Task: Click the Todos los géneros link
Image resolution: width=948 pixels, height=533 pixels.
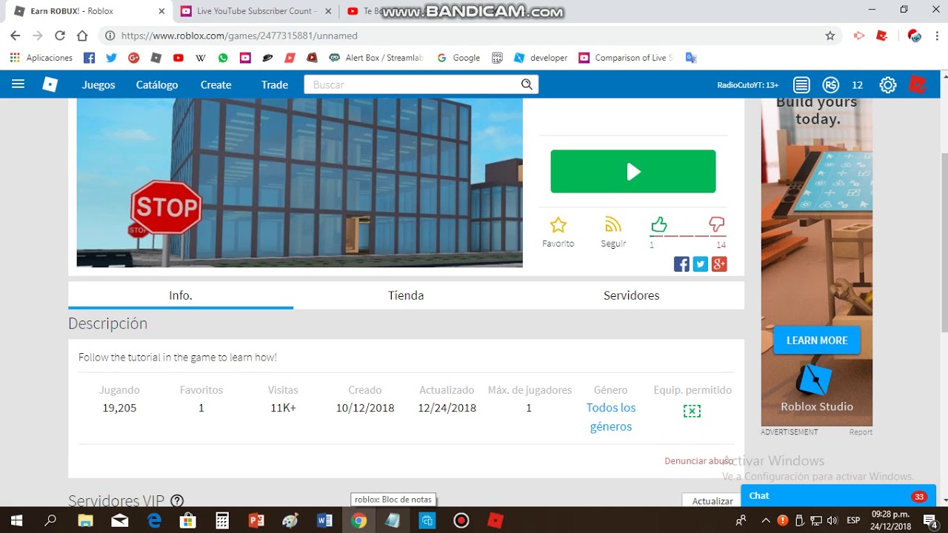Action: 611,417
